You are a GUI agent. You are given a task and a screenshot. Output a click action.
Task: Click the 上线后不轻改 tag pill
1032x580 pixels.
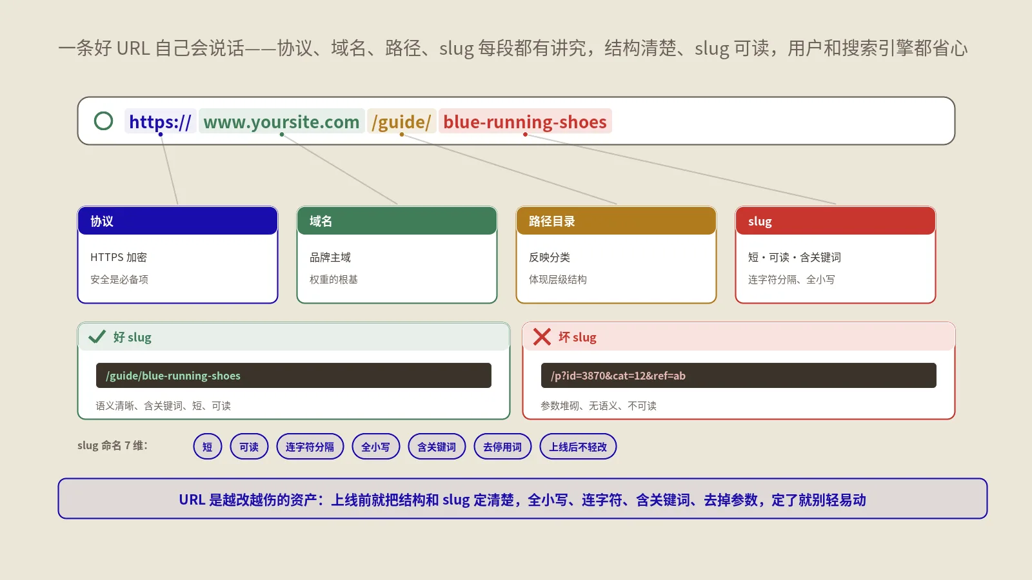click(x=578, y=447)
